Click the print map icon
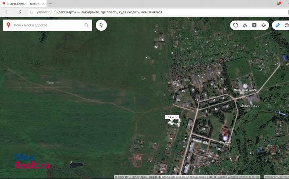 pyautogui.click(x=286, y=25)
